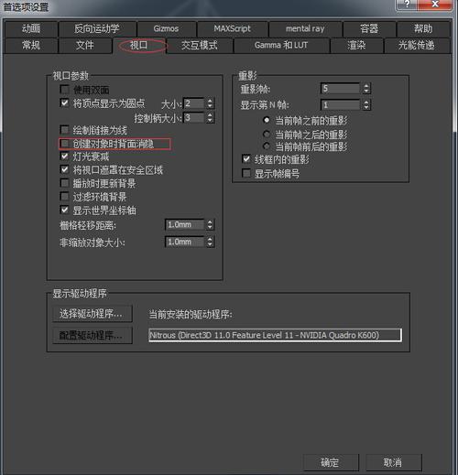Open the 帮助 tab
Screen dimensions: 458x475
[423, 29]
